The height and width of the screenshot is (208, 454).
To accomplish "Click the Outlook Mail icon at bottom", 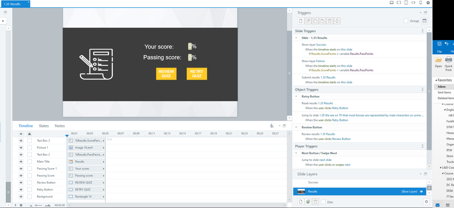I will pyautogui.click(x=437, y=205).
